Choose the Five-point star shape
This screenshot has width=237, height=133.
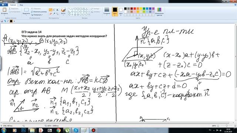point(75,14)
